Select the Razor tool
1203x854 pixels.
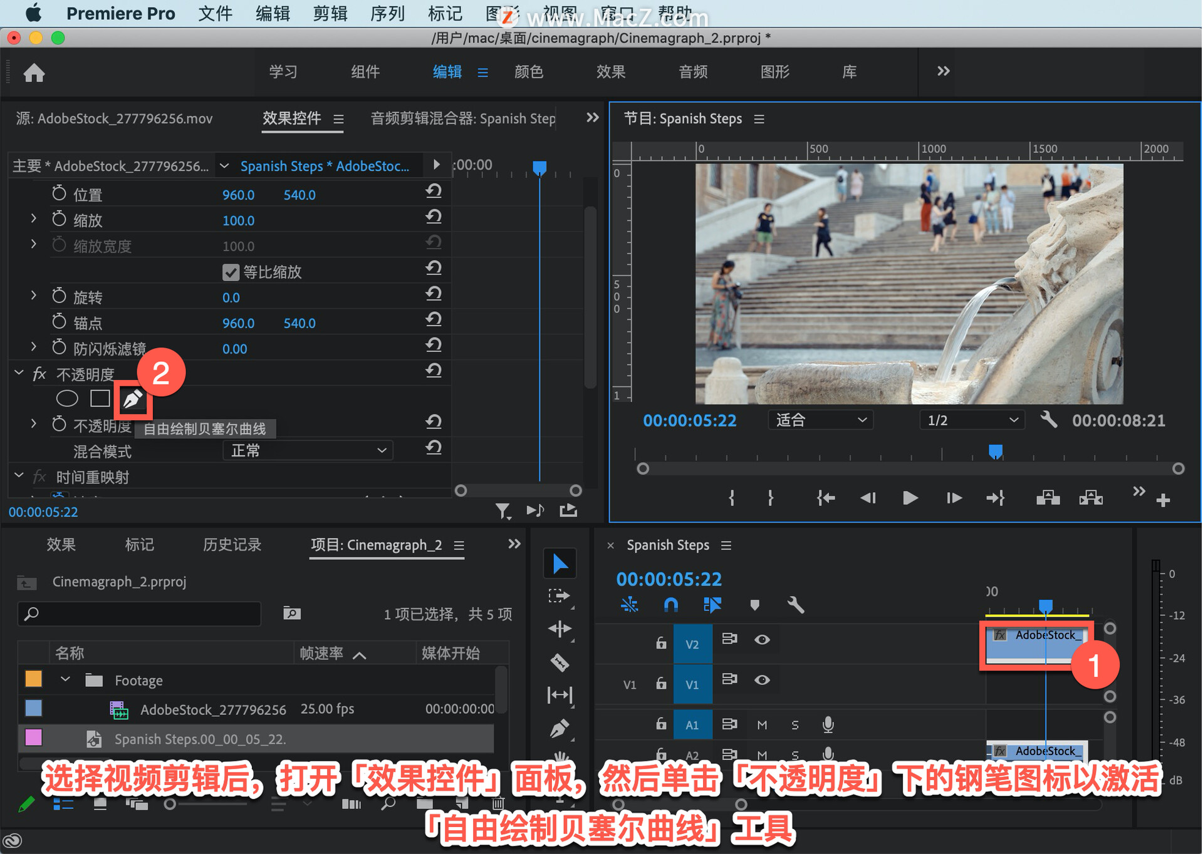click(x=560, y=662)
